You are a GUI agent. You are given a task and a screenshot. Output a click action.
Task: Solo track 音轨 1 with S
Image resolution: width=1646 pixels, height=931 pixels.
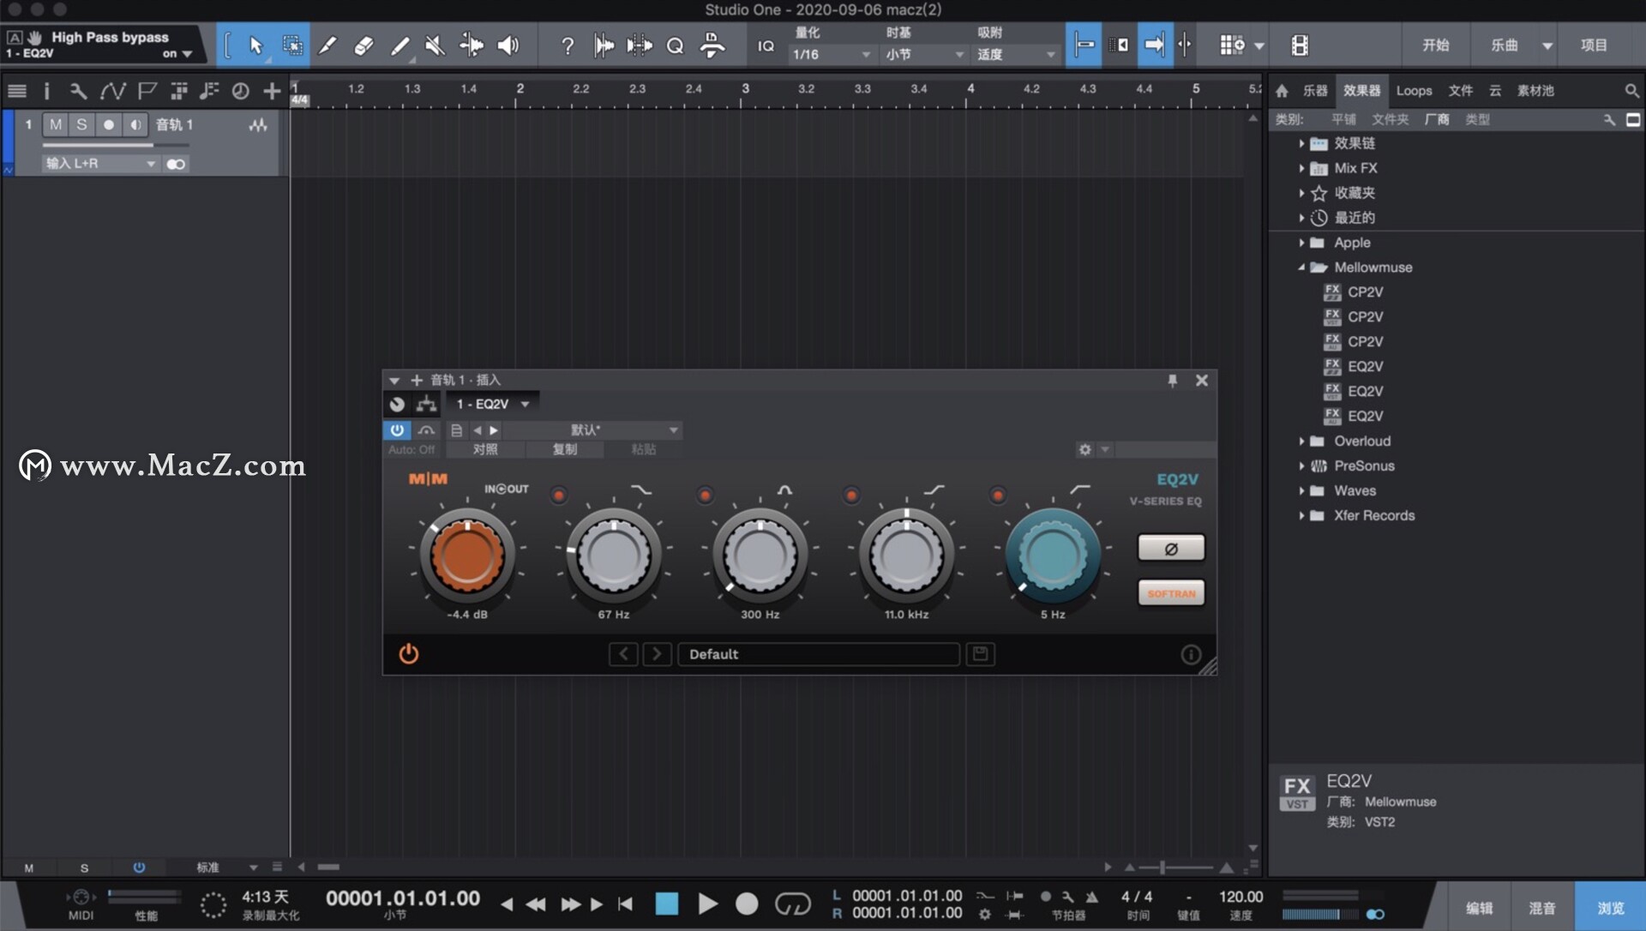(x=81, y=124)
